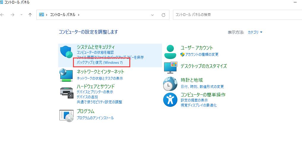Click the Programs category icon
Viewport: 302px width, 167px height.
tap(66, 115)
